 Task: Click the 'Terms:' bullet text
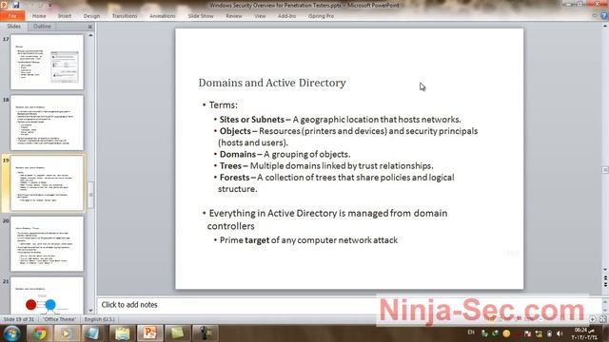(223, 105)
